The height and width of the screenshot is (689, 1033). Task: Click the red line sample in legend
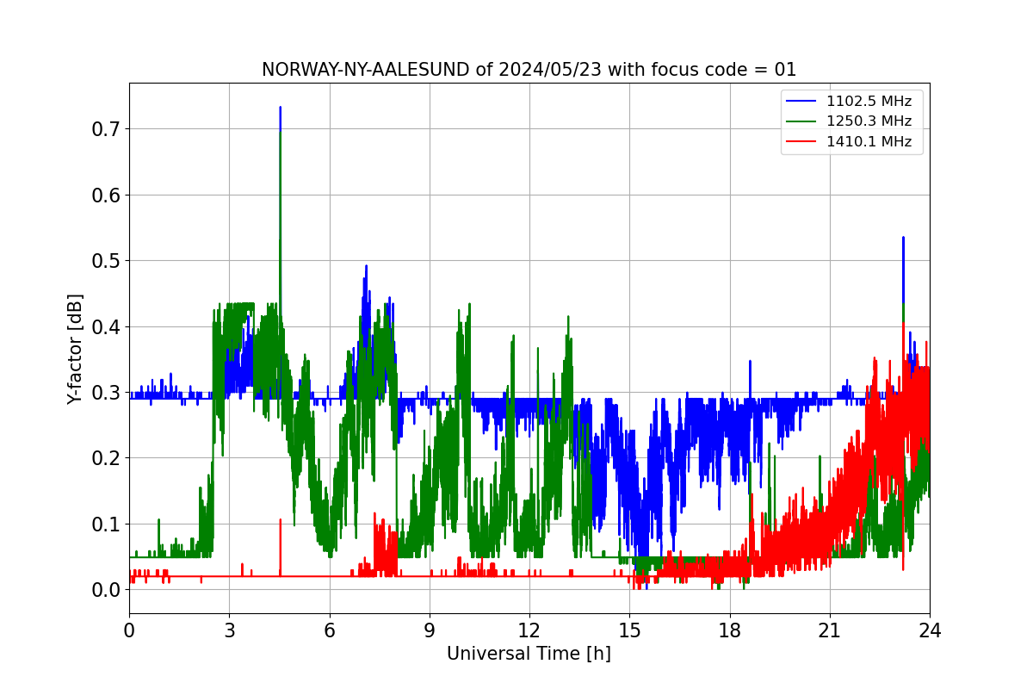tap(802, 142)
